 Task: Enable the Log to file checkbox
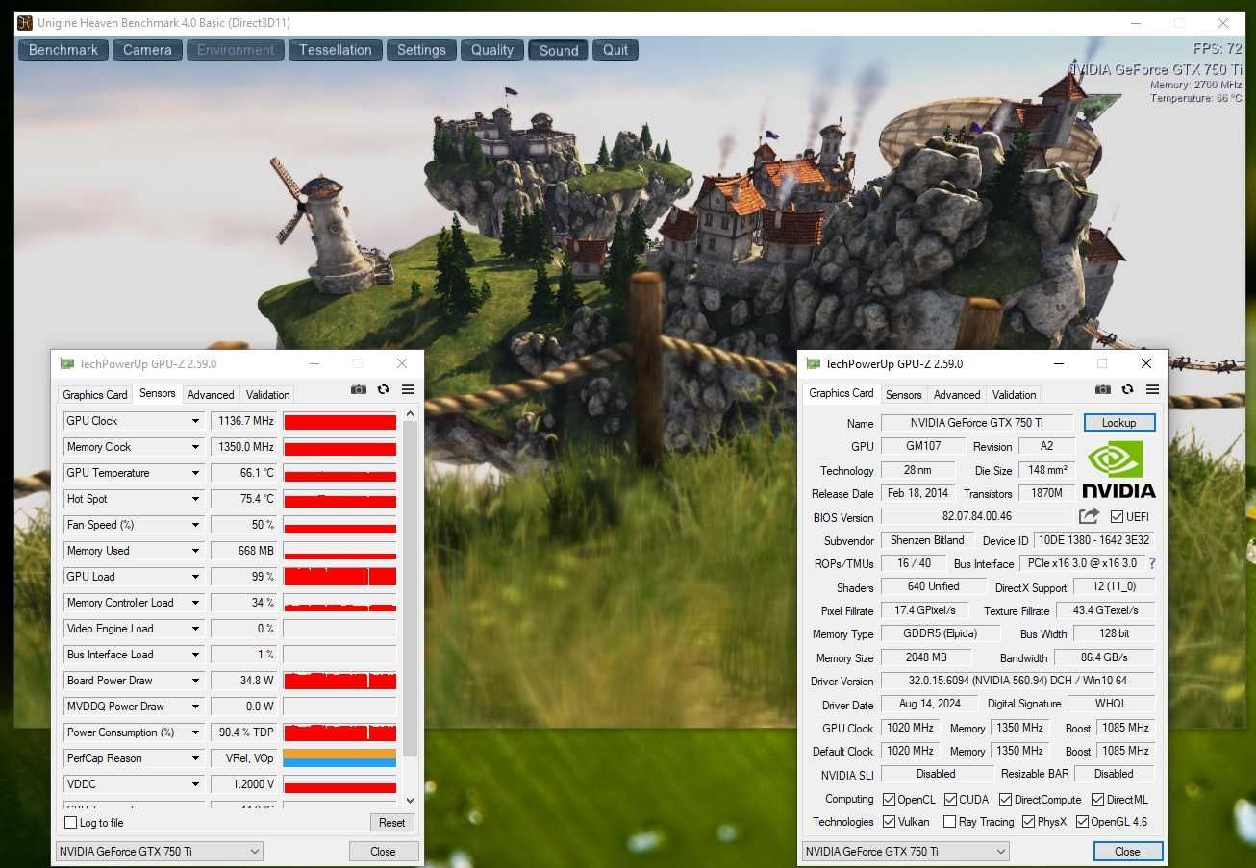tap(70, 823)
